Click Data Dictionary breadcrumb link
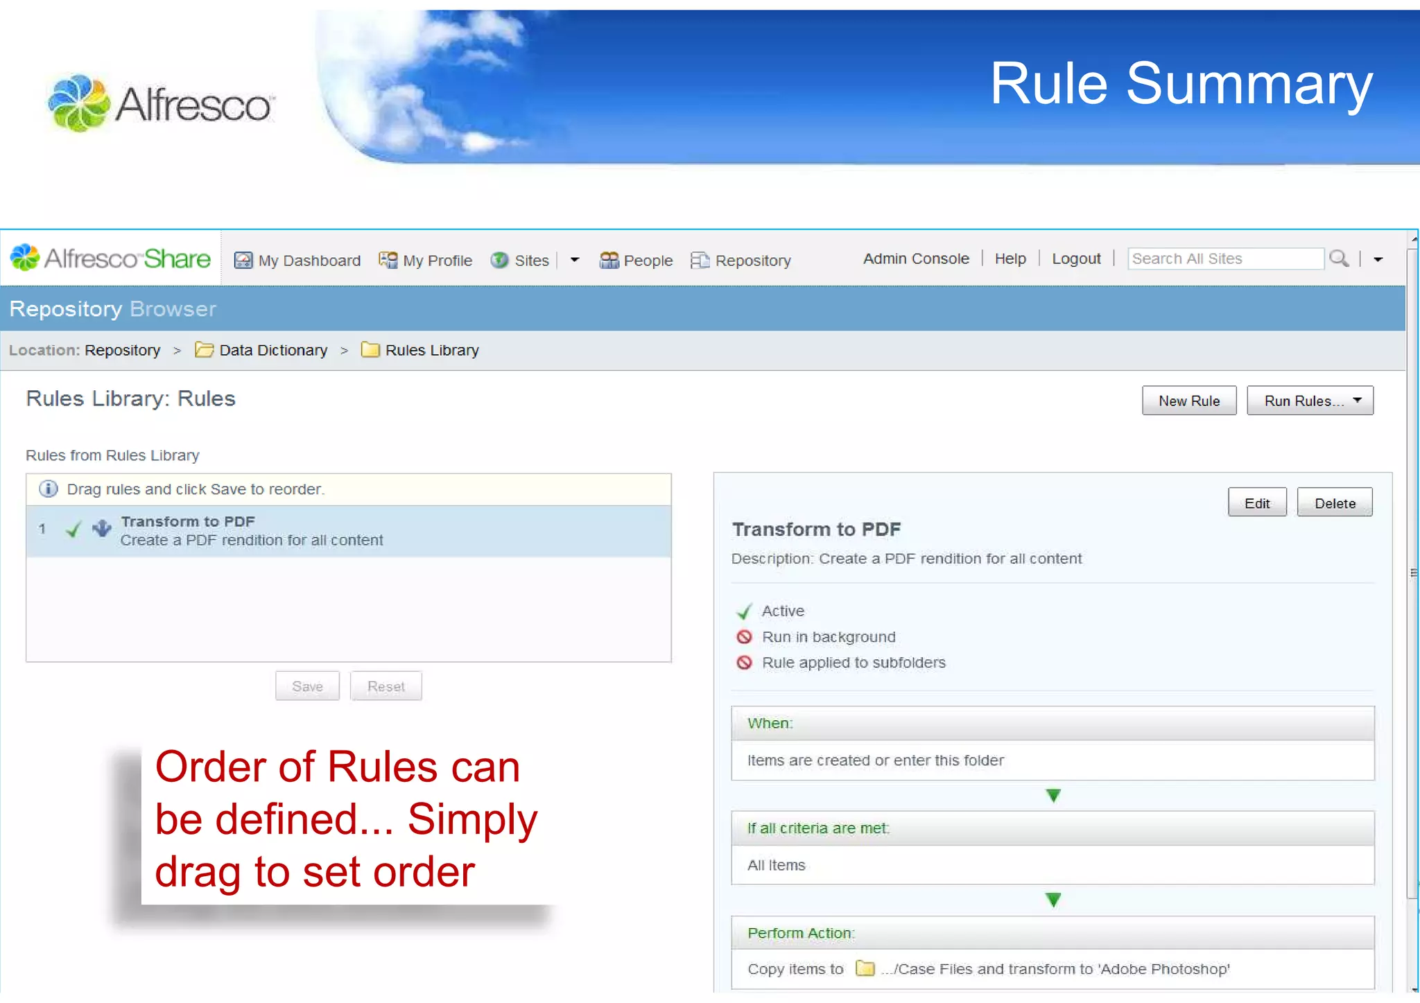 (273, 350)
